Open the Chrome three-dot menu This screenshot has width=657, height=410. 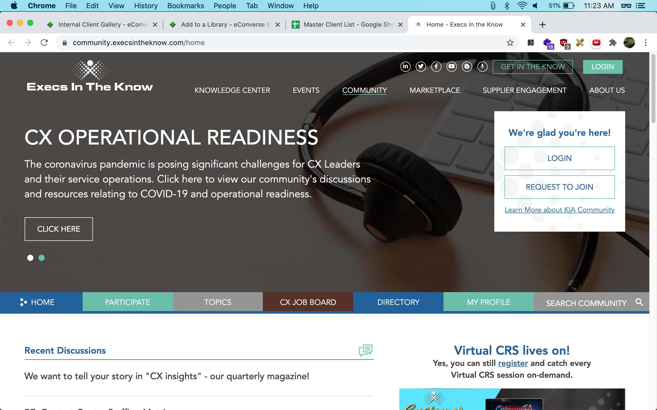646,43
